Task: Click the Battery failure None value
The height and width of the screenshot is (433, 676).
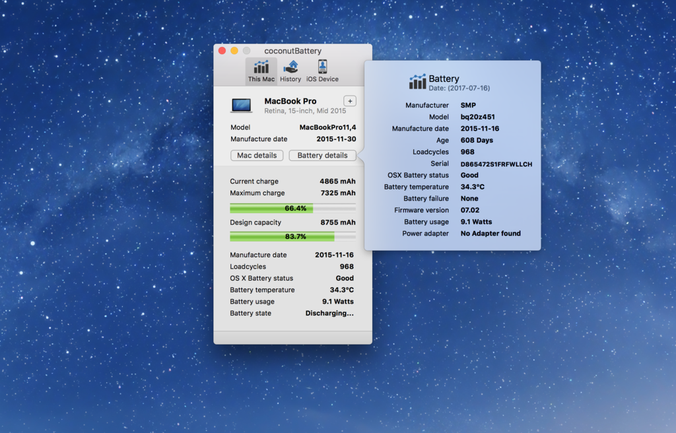Action: 469,199
